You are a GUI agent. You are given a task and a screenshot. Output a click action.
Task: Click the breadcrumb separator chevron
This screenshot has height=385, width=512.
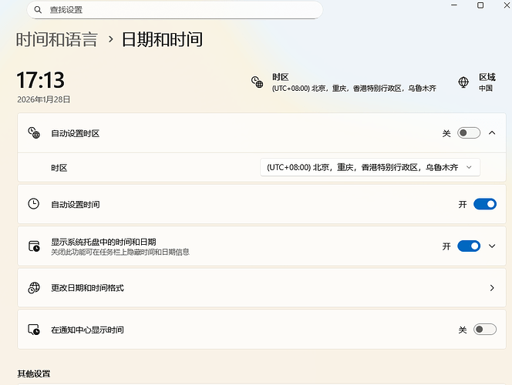click(111, 39)
